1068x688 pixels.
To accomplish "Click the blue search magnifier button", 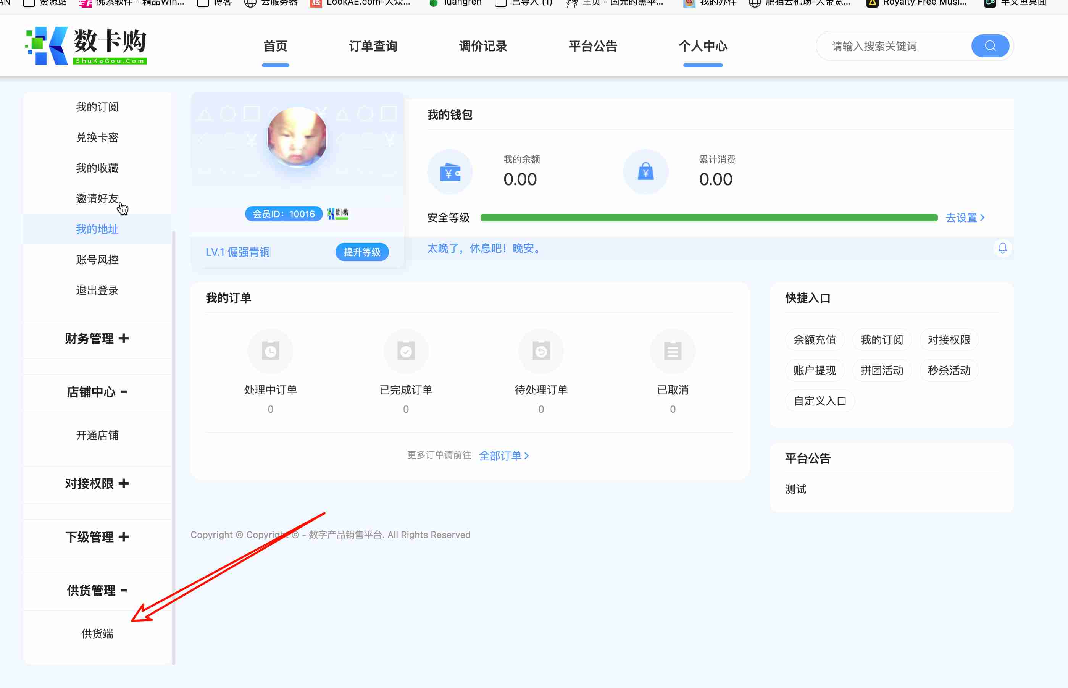I will [989, 46].
